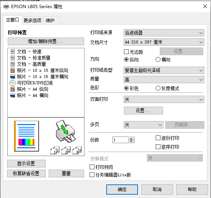Expand the 打印纸类型 dropdown list
211x198 pixels.
click(x=164, y=70)
